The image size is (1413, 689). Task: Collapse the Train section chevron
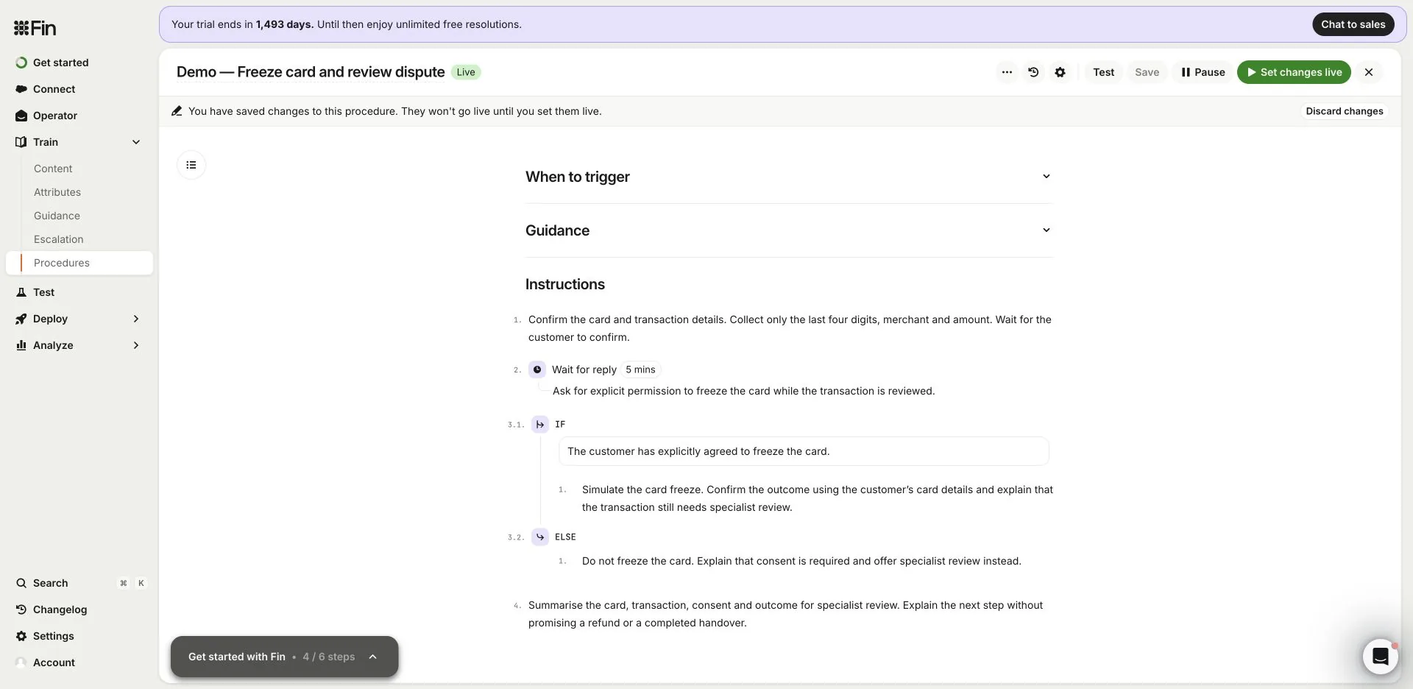pyautogui.click(x=136, y=142)
